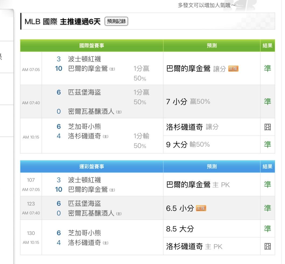
Task: Click the AM 07:40 time in the 國際盤 table
Action: (31, 103)
